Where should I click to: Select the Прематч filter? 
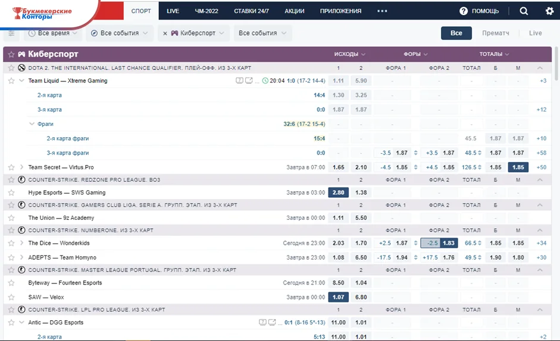[x=495, y=33]
